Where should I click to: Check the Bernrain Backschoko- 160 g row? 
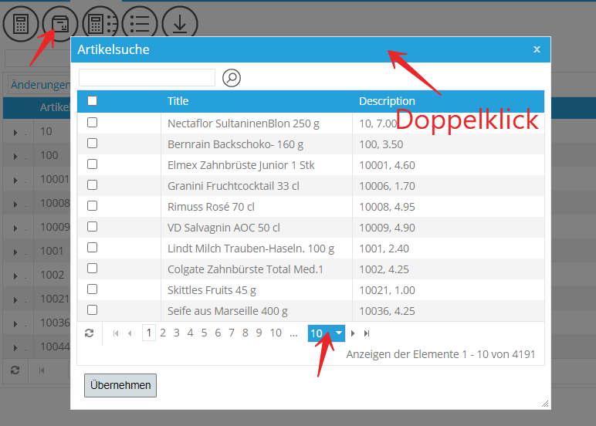tap(92, 144)
